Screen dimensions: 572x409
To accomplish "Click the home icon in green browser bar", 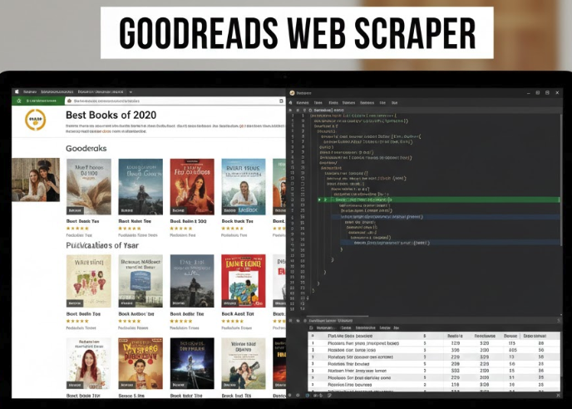I will [x=18, y=101].
